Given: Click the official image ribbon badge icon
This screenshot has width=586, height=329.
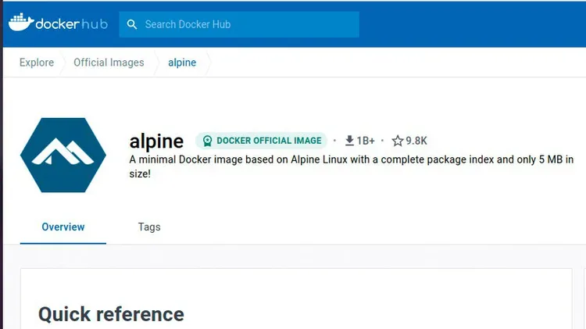Looking at the screenshot, I should (x=207, y=141).
